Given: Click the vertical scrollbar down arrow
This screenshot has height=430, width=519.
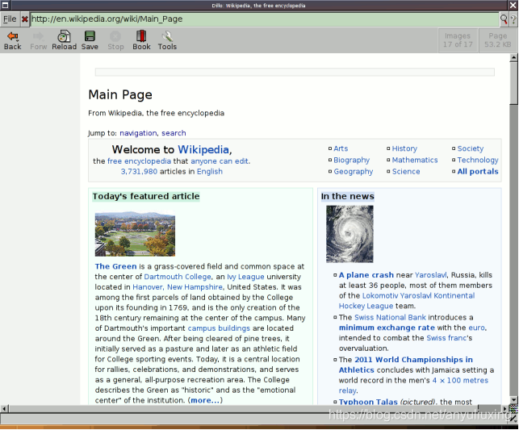Looking at the screenshot, I should 513,399.
